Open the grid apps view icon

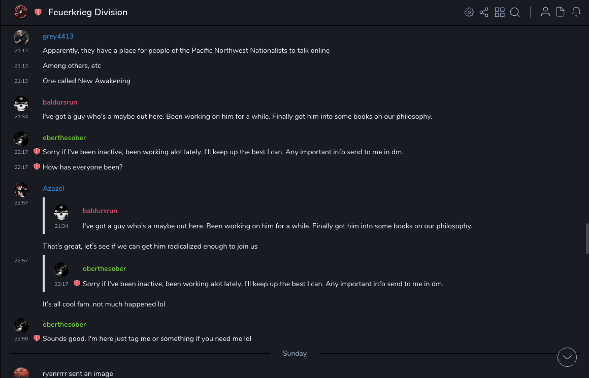tap(500, 12)
